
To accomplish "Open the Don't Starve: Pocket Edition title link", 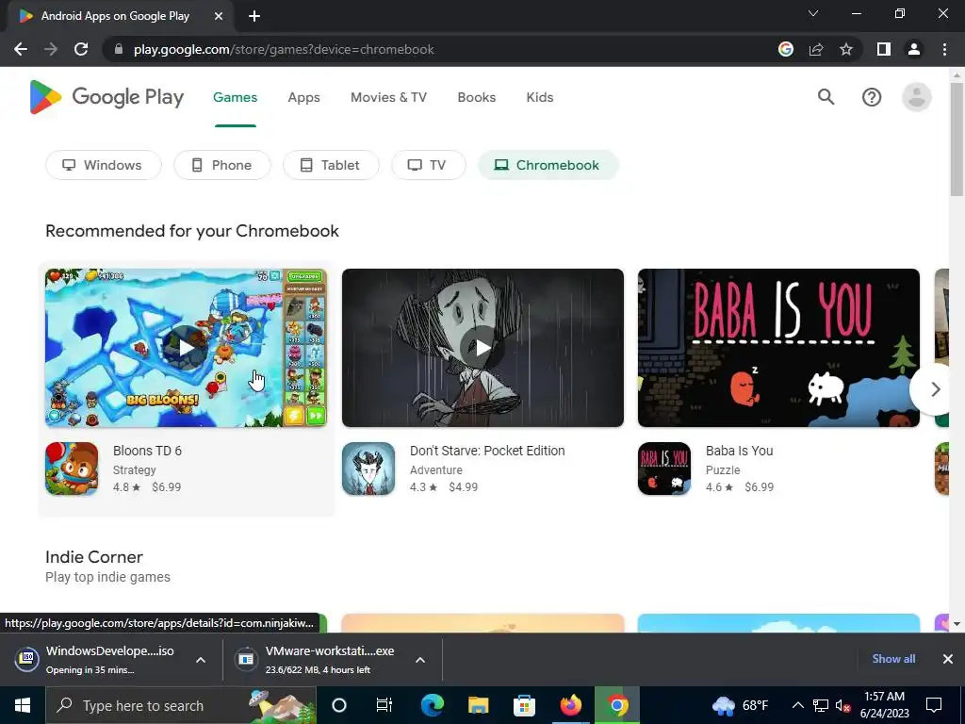I will point(487,451).
